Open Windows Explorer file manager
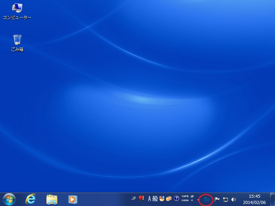 point(52,199)
